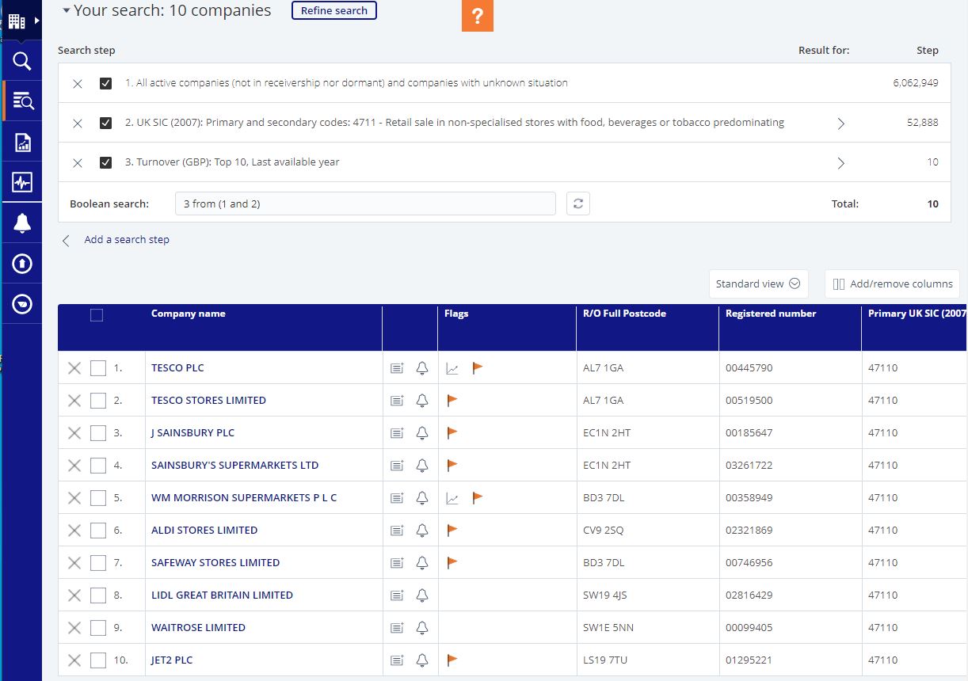Click Add/remove columns button
This screenshot has width=968, height=681.
pos(893,284)
